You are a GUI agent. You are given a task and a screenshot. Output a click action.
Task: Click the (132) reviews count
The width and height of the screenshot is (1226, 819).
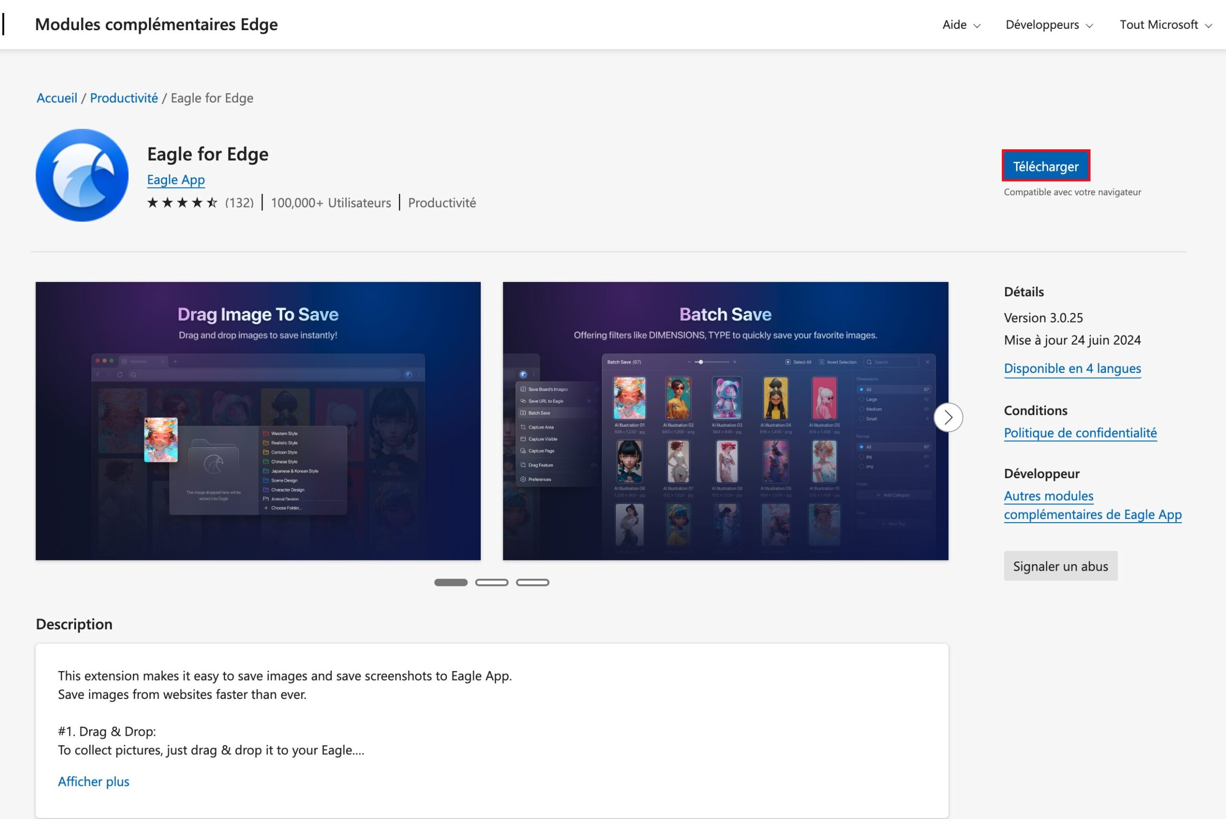pyautogui.click(x=239, y=202)
